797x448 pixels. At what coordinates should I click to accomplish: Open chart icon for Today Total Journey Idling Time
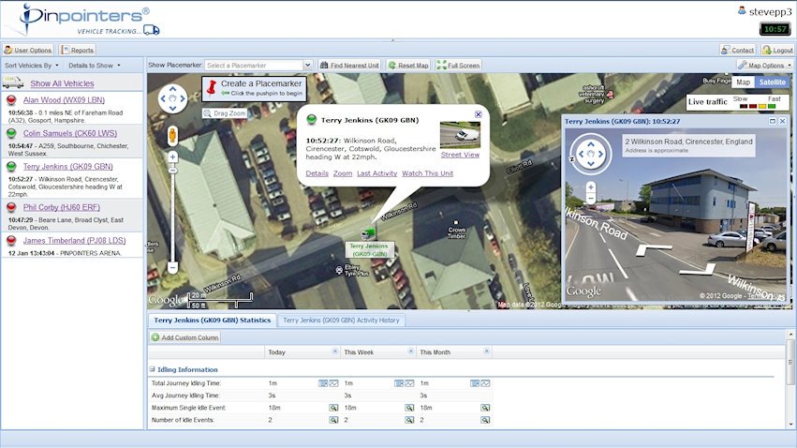[x=333, y=383]
